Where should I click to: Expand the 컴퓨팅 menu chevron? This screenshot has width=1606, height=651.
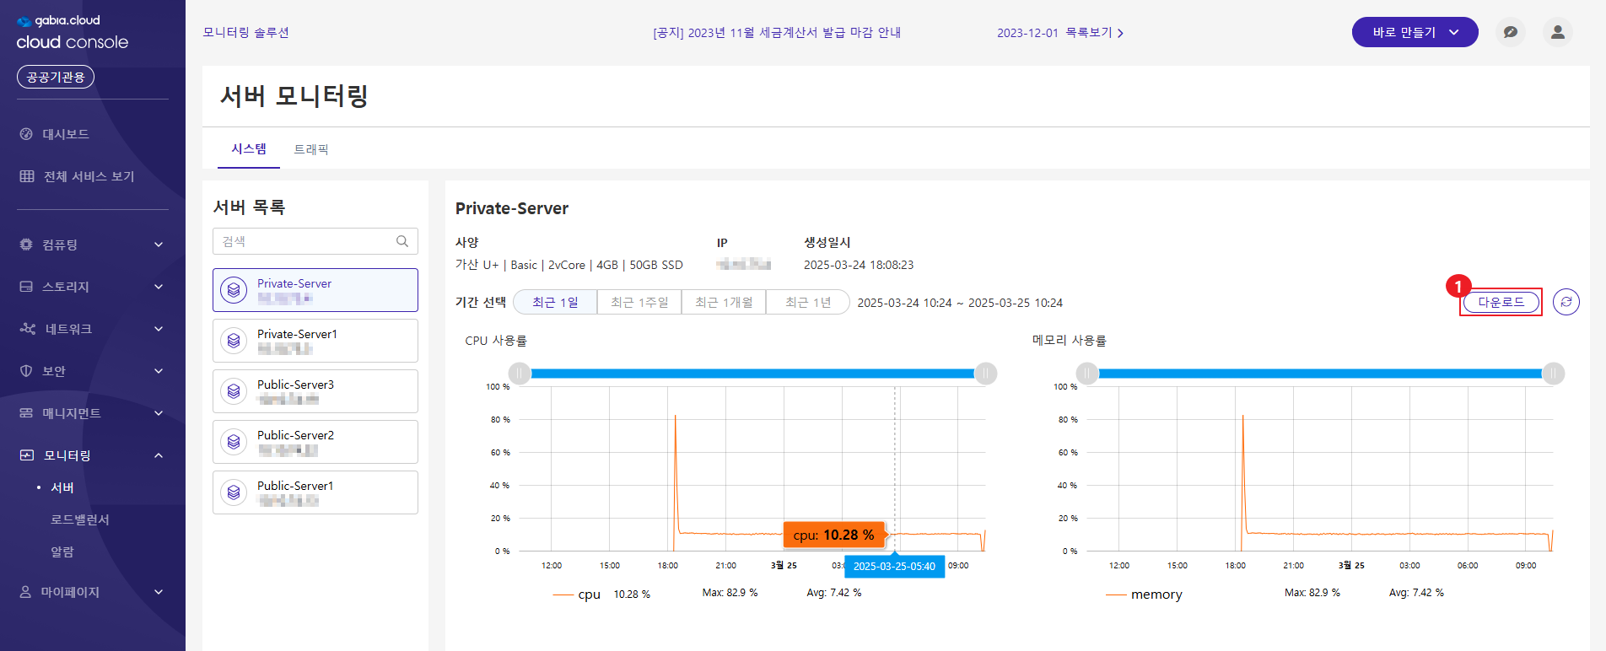[x=159, y=245]
